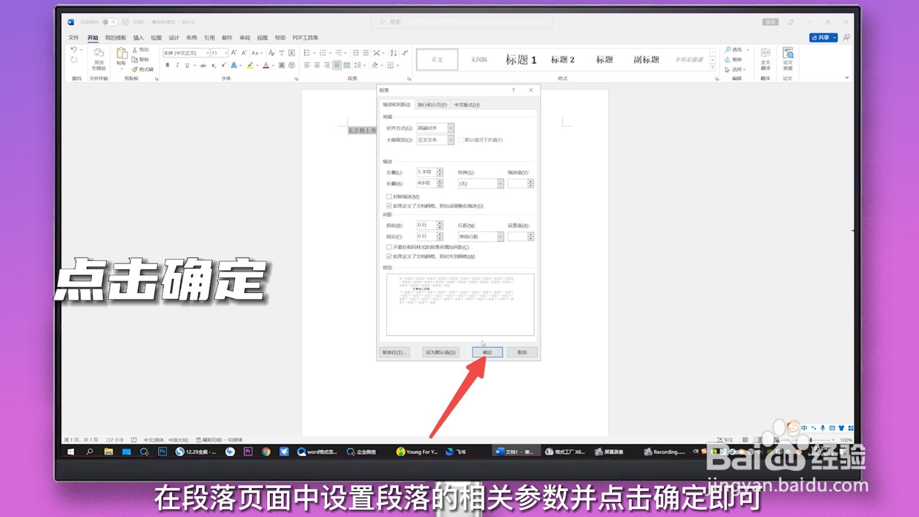Click the yellow text highlight pen icon
The image size is (919, 517).
pos(250,65)
